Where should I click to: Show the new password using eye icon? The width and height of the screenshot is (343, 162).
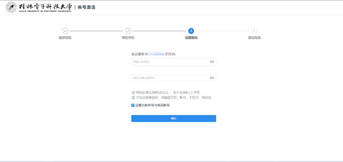[212, 62]
